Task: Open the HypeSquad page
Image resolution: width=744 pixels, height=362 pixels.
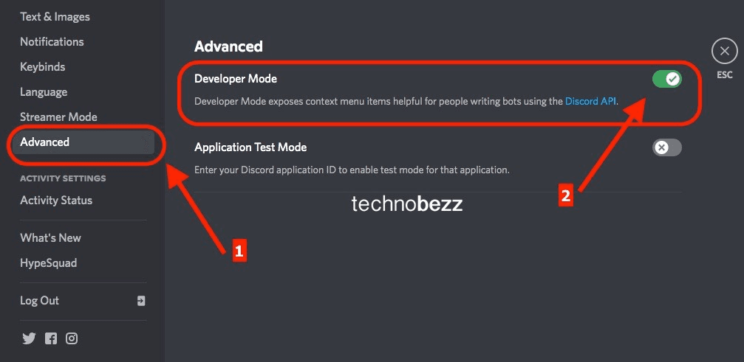Action: 48,262
